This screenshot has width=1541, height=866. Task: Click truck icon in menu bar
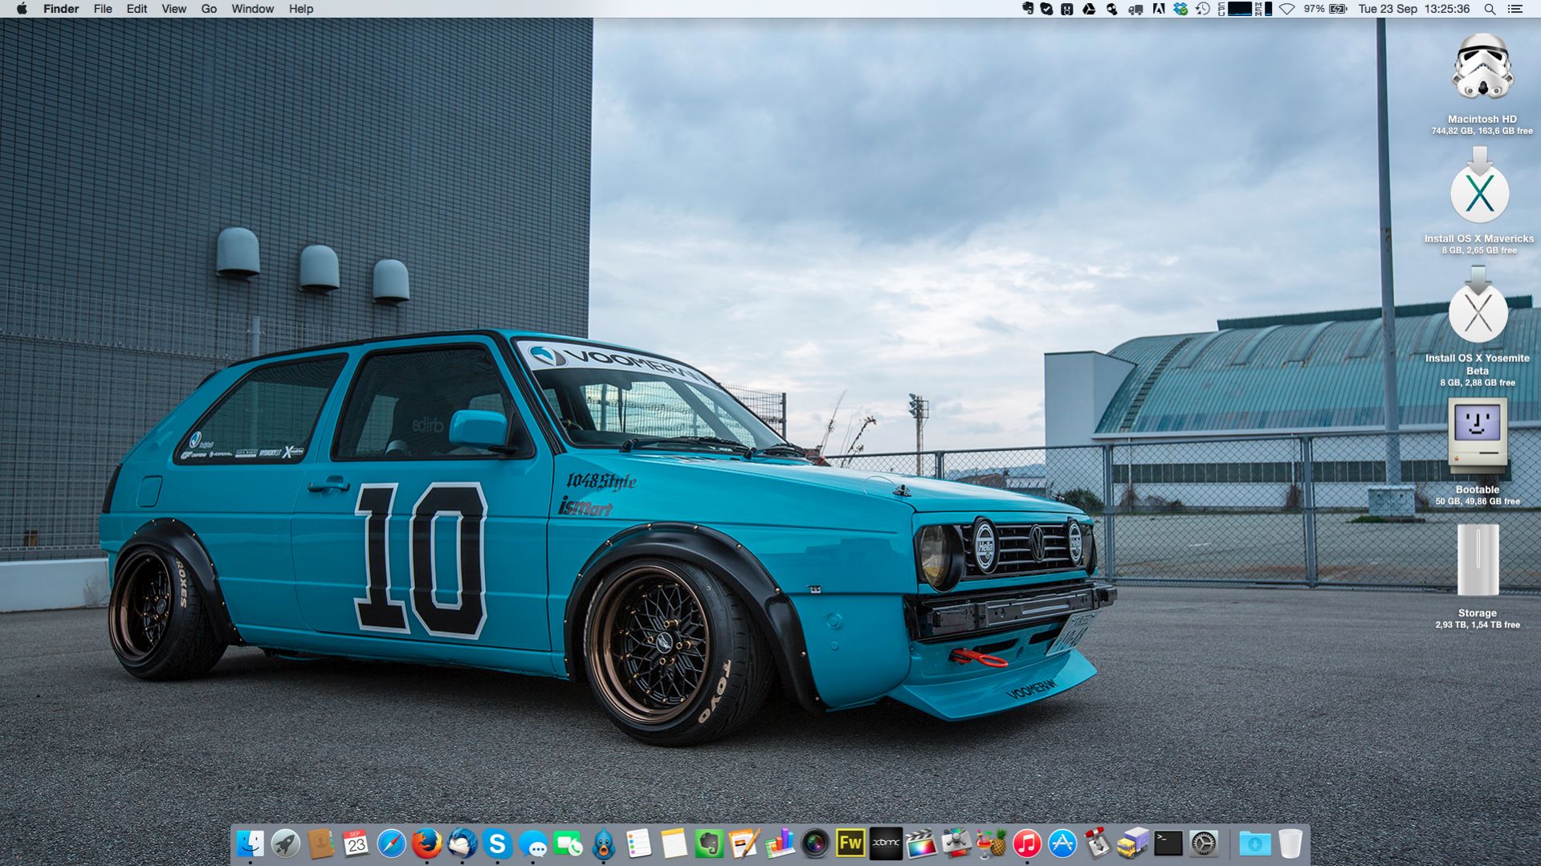1135,9
